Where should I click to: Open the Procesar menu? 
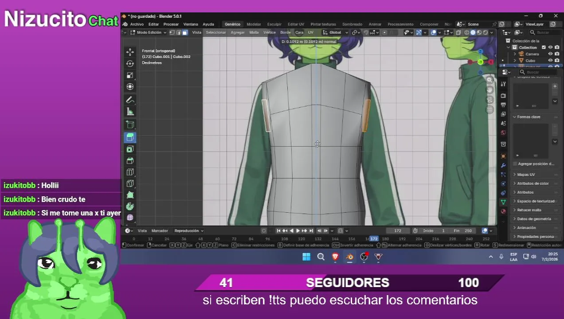pyautogui.click(x=171, y=24)
